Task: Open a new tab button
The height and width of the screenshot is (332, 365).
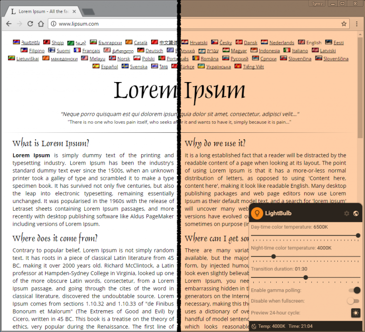Action: [88, 11]
